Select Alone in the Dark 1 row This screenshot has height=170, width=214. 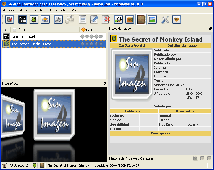click(x=54, y=37)
